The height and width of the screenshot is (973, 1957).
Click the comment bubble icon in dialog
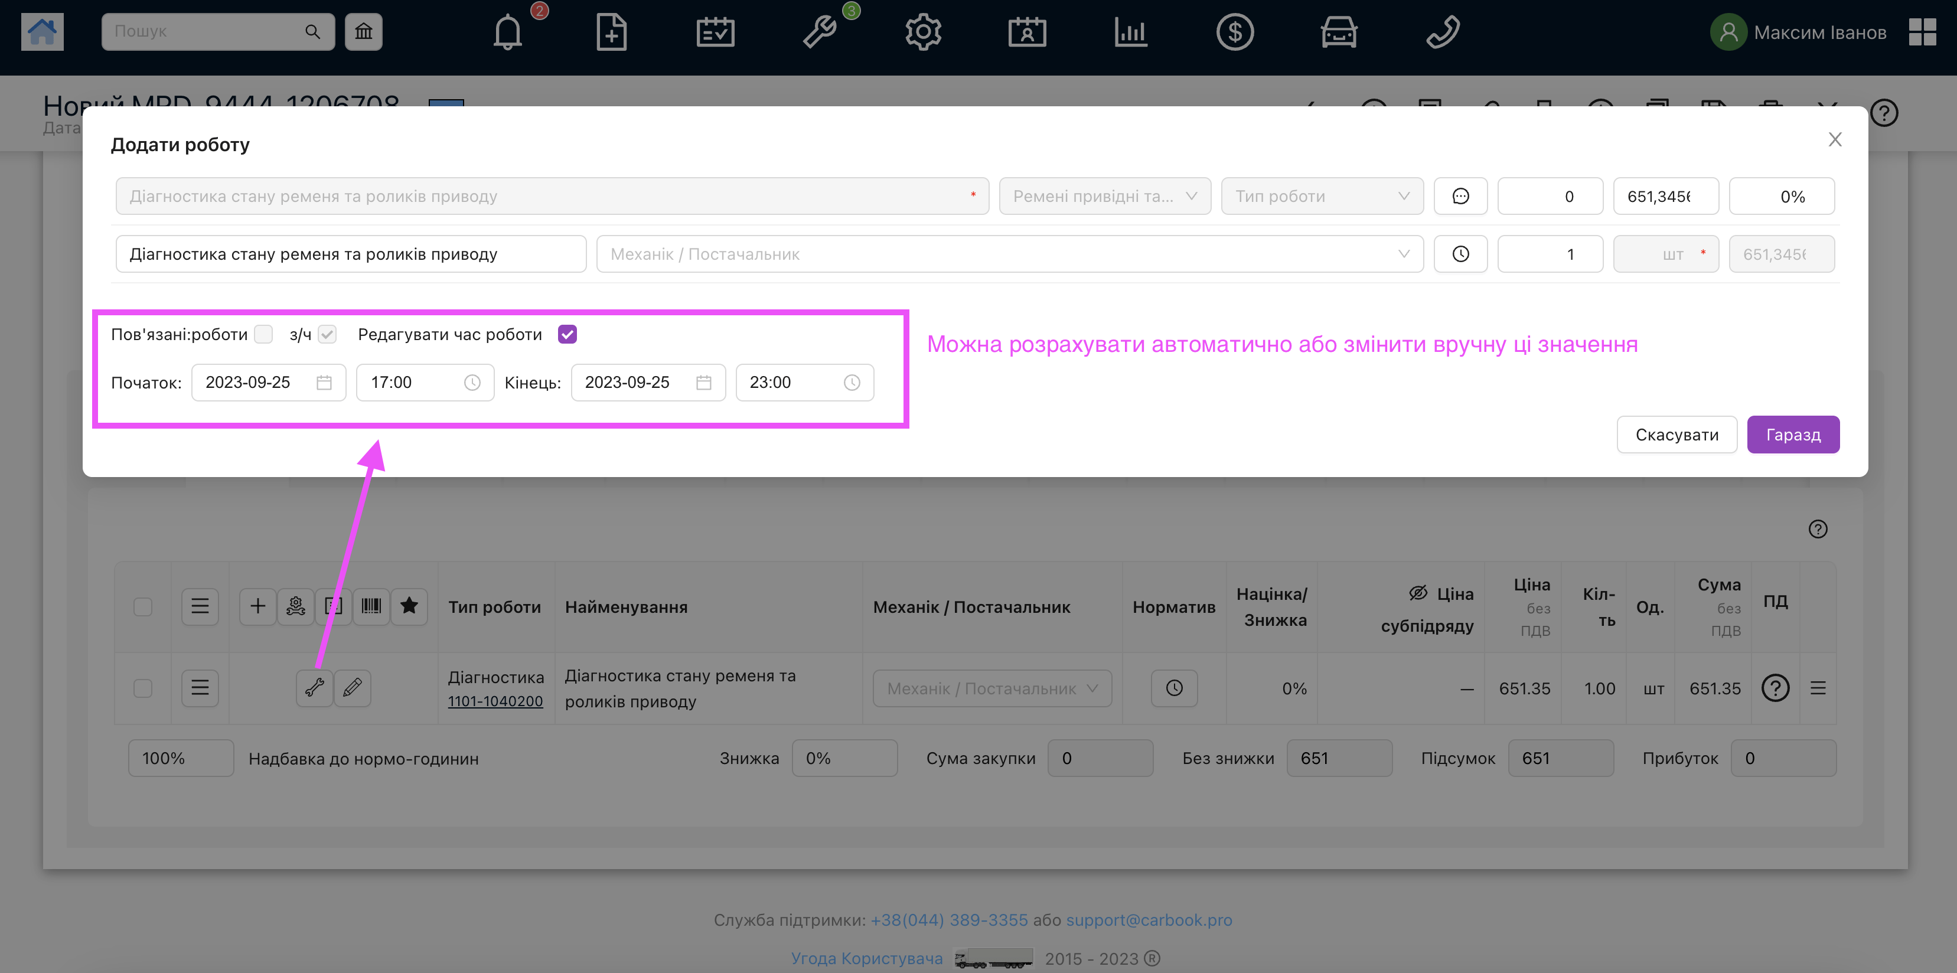point(1460,197)
